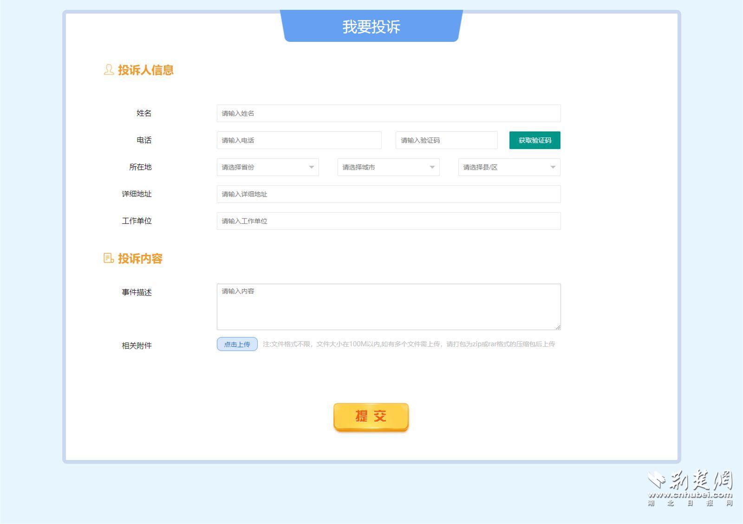Click the 获取验证码 button

point(534,140)
